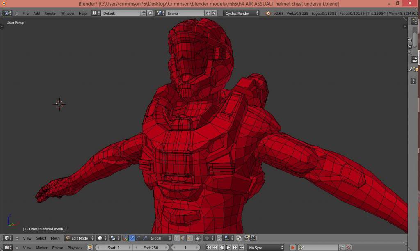Open the Playback menu
The width and height of the screenshot is (420, 251).
point(75,248)
